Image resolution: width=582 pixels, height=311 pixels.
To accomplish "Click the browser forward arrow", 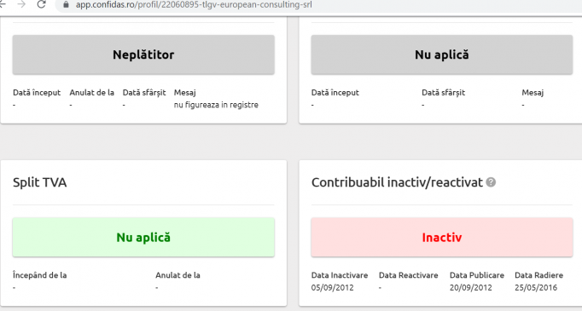I will click(x=21, y=4).
